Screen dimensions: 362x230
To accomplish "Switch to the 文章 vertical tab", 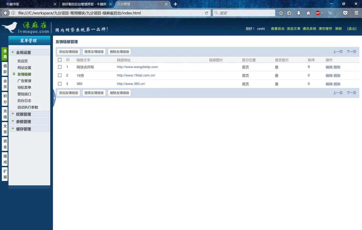I will (x=5, y=129).
